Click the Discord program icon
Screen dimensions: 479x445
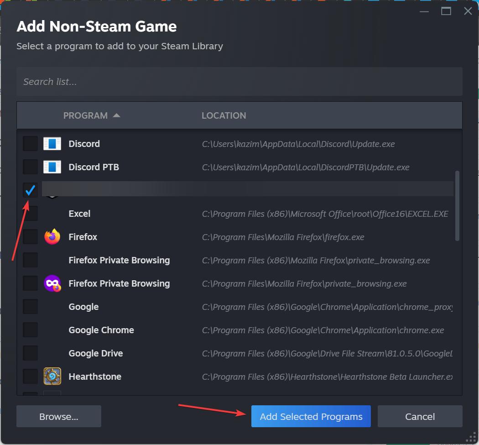pos(52,144)
